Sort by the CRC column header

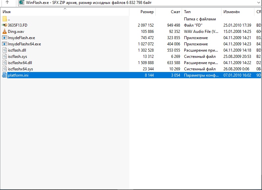point(258,12)
